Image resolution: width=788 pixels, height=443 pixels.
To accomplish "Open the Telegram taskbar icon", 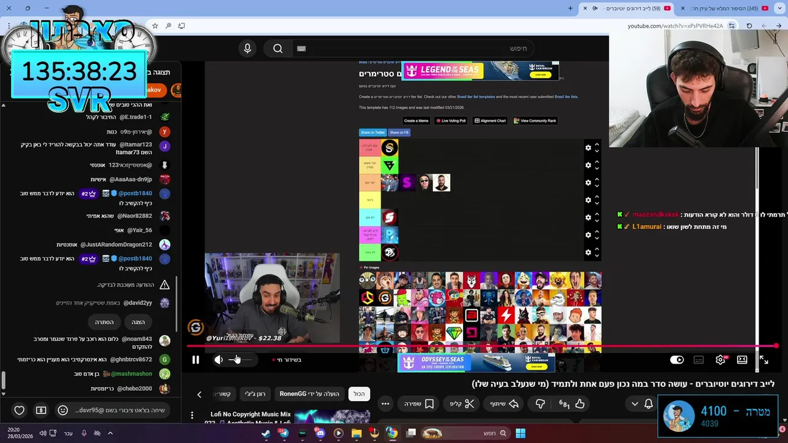I will tap(284, 433).
